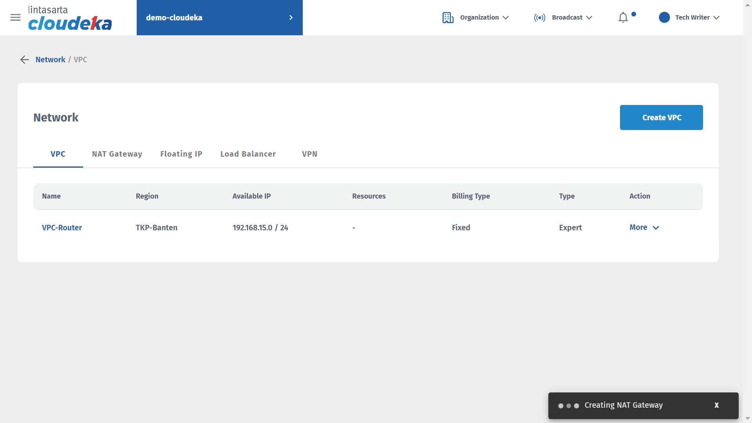Viewport: 752px width, 423px height.
Task: Open the VPC-Router link
Action: (x=62, y=228)
